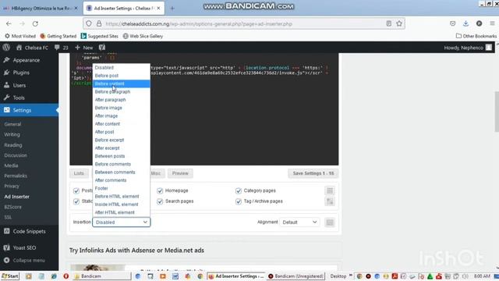Reload the page with the refresh icon
Screen dimensions: 499x281
coord(35,23)
